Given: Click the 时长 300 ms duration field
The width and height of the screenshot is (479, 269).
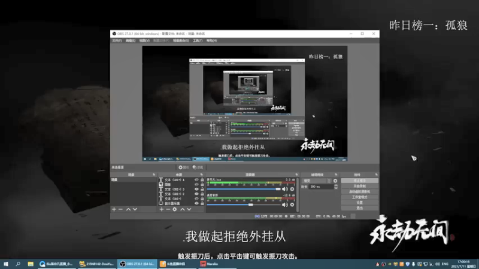Looking at the screenshot, I should [321, 187].
